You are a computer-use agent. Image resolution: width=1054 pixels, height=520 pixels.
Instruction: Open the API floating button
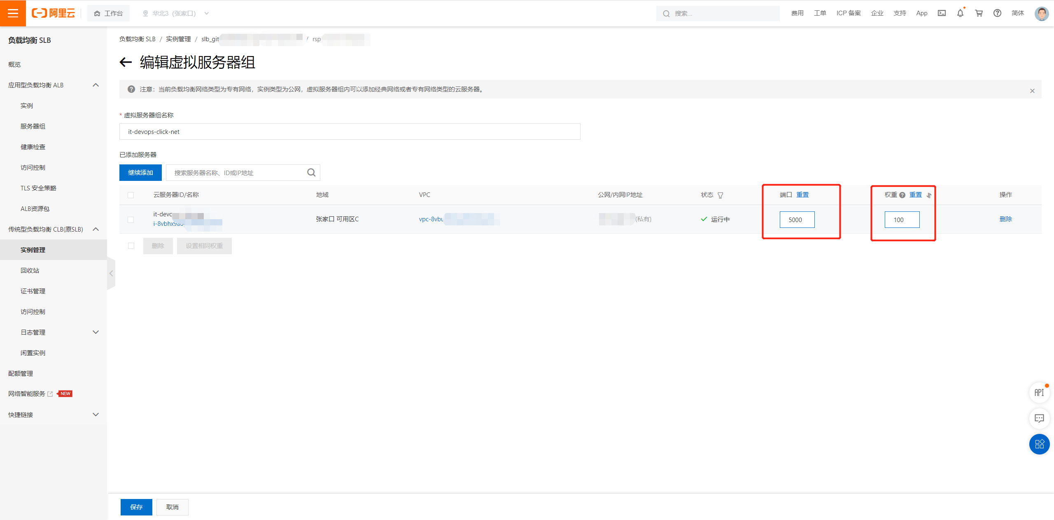tap(1039, 393)
